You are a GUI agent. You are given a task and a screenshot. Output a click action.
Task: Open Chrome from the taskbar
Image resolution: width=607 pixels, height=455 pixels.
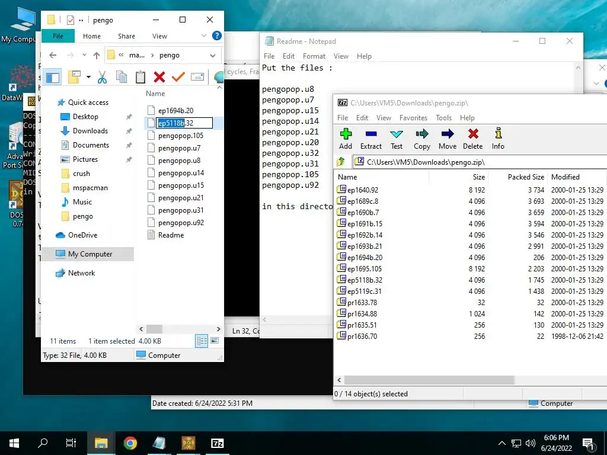[130, 443]
